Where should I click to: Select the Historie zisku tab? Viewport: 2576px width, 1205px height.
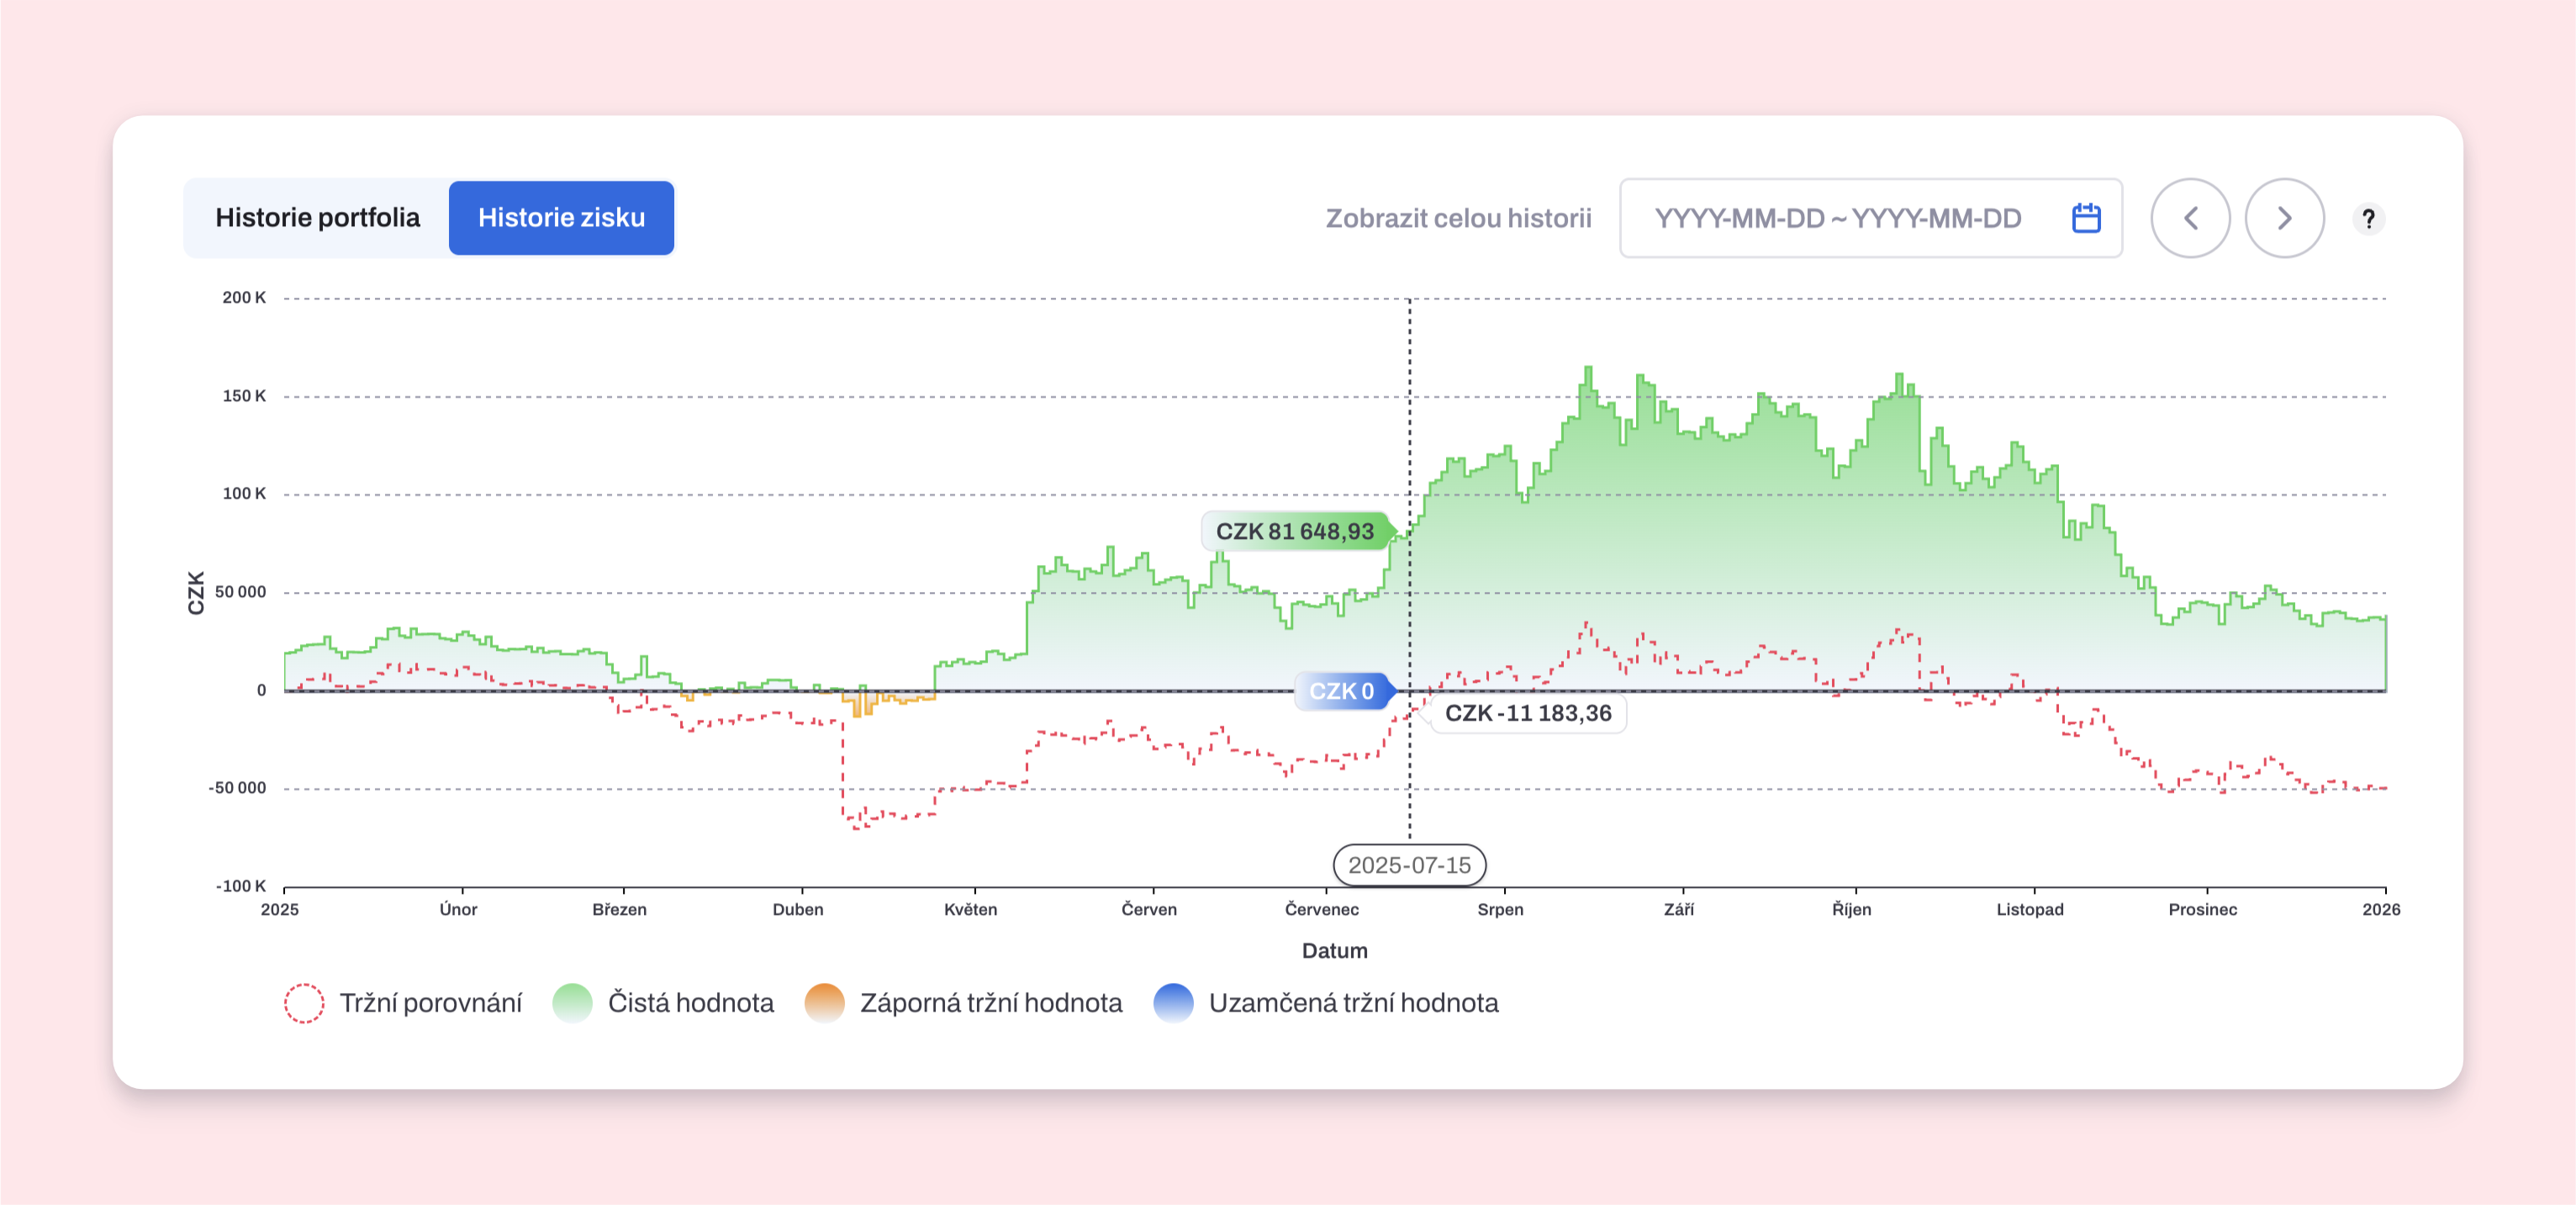click(561, 218)
